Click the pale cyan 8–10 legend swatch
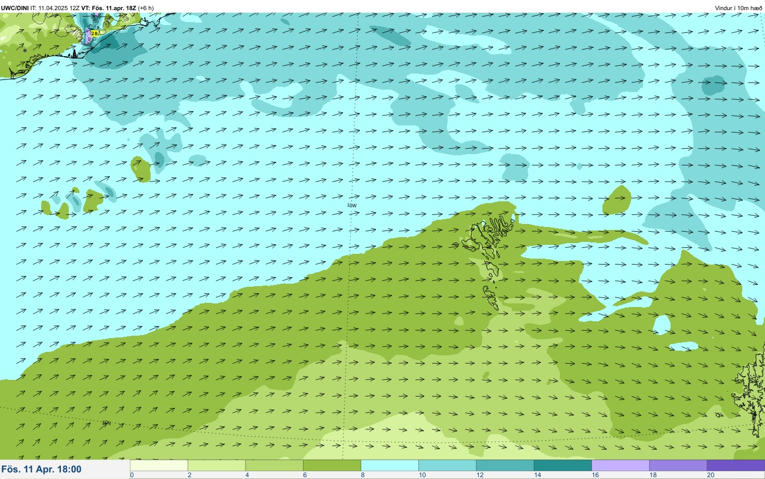This screenshot has height=479, width=765. (x=390, y=465)
